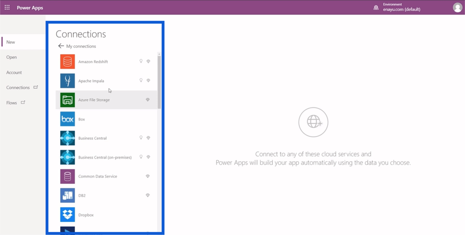Screen dimensions: 465x235
Task: Select the DB2 label
Action: tap(82, 196)
